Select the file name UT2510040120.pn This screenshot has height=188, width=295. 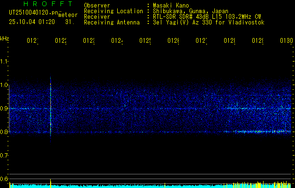pos(33,13)
